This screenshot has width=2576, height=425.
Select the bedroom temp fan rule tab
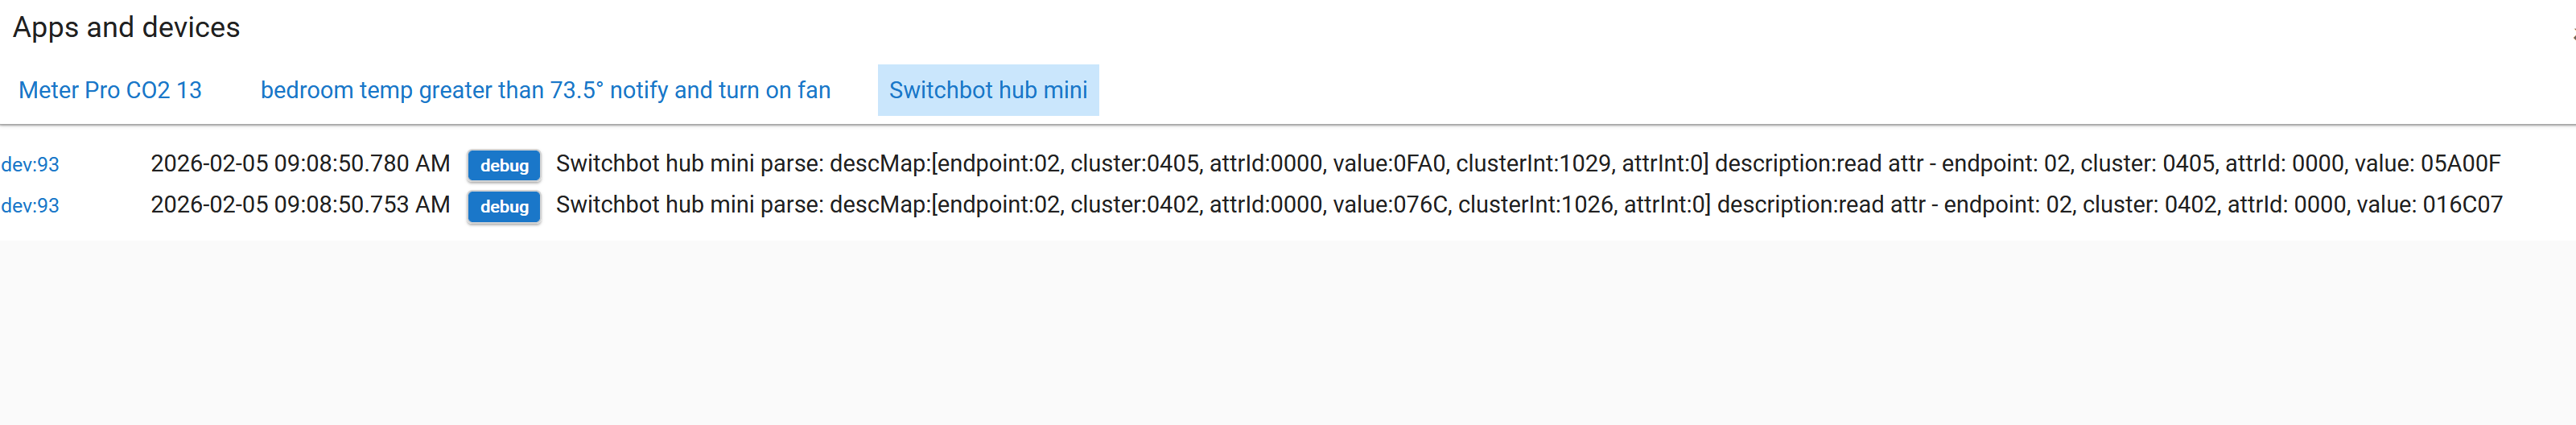(545, 90)
